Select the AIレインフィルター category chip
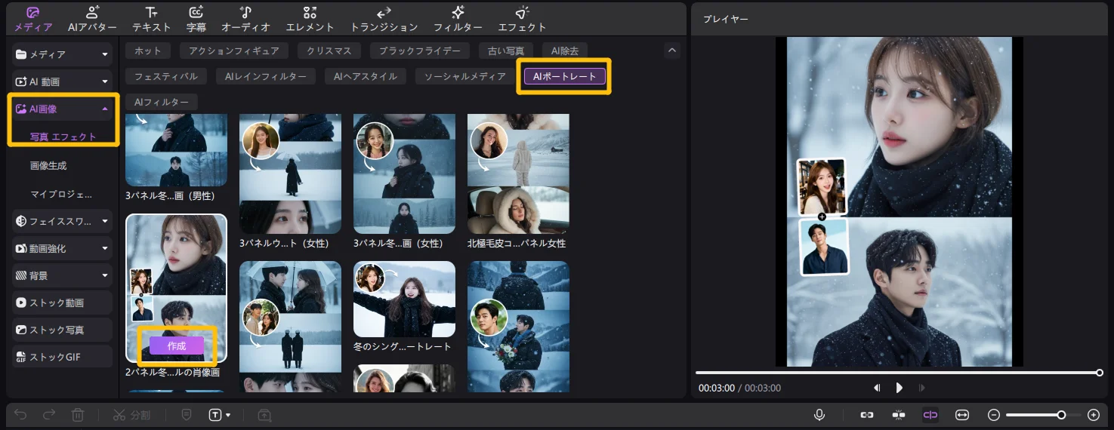The height and width of the screenshot is (430, 1114). [266, 76]
